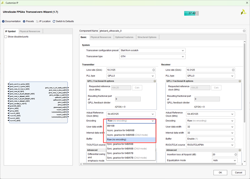The height and width of the screenshot is (179, 250).
Task: Click the Switch to Defaults refresh icon
Action: pos(54,21)
